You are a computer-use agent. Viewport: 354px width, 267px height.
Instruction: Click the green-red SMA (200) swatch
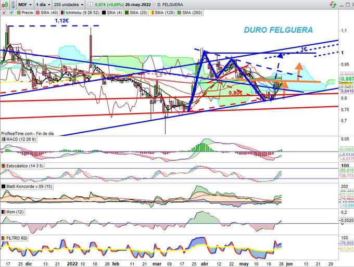(x=180, y=13)
